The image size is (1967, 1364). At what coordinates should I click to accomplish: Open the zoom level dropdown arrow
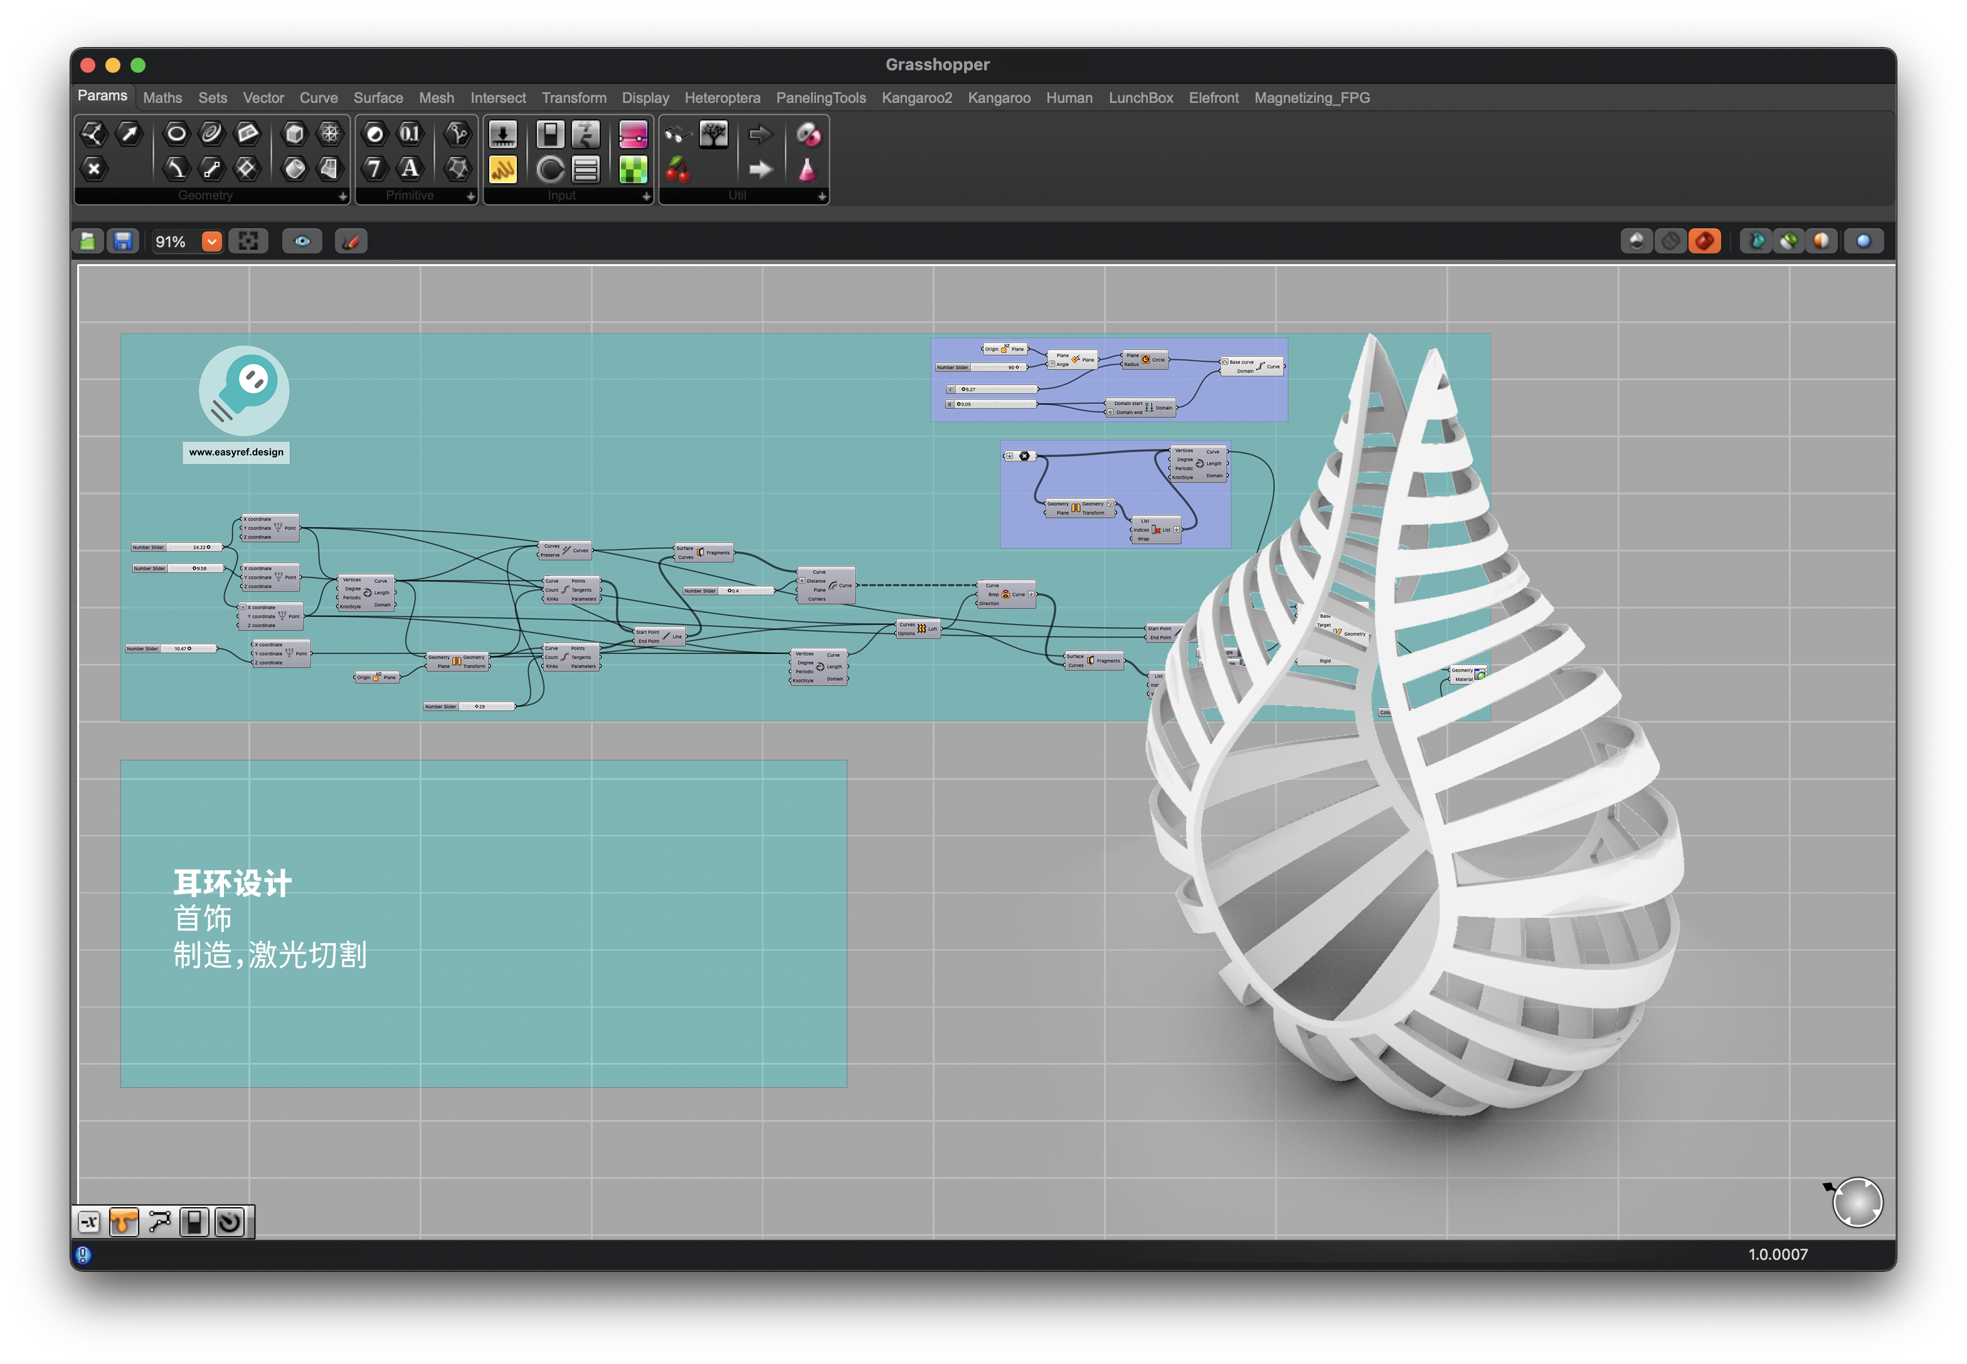pyautogui.click(x=211, y=242)
